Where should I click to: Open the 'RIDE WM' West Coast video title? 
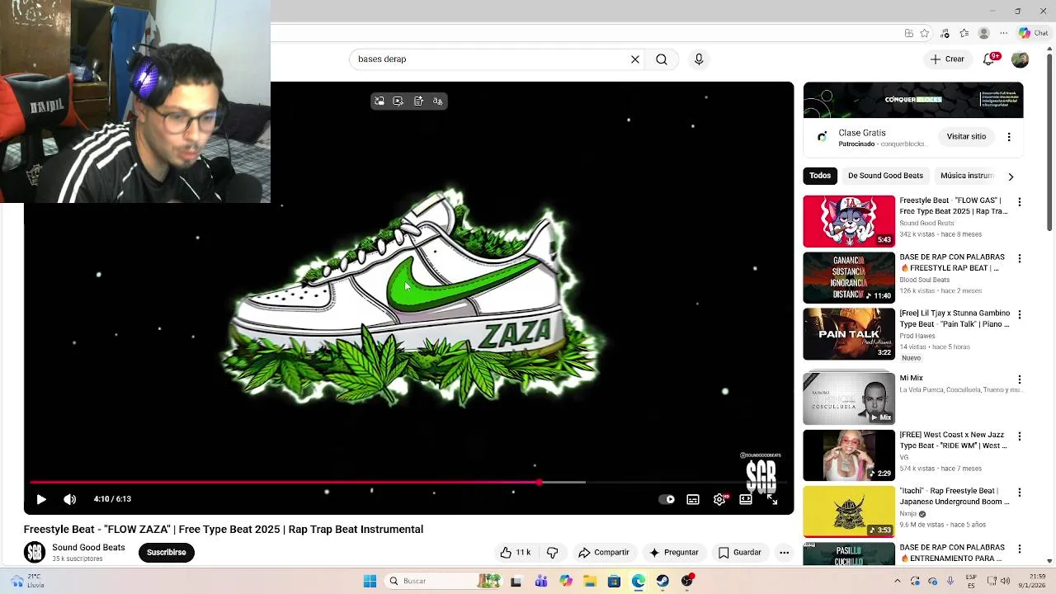pos(954,441)
